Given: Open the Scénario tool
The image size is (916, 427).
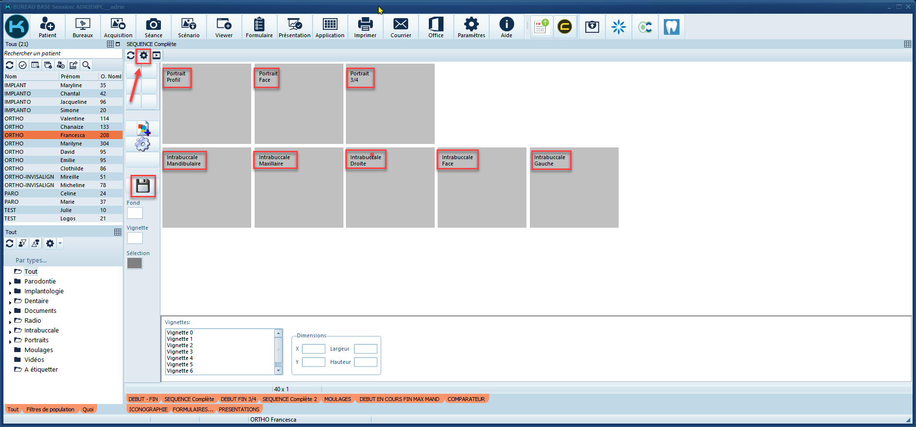Looking at the screenshot, I should 188,27.
